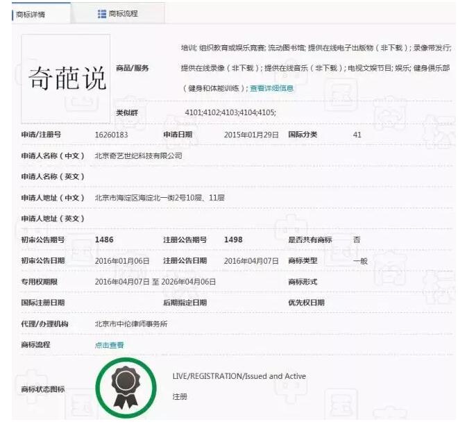Click the shared trademark value 否
Viewport: 458px width, 431px height.
click(x=357, y=239)
